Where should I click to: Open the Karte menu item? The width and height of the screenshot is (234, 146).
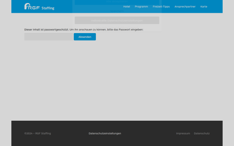(204, 7)
